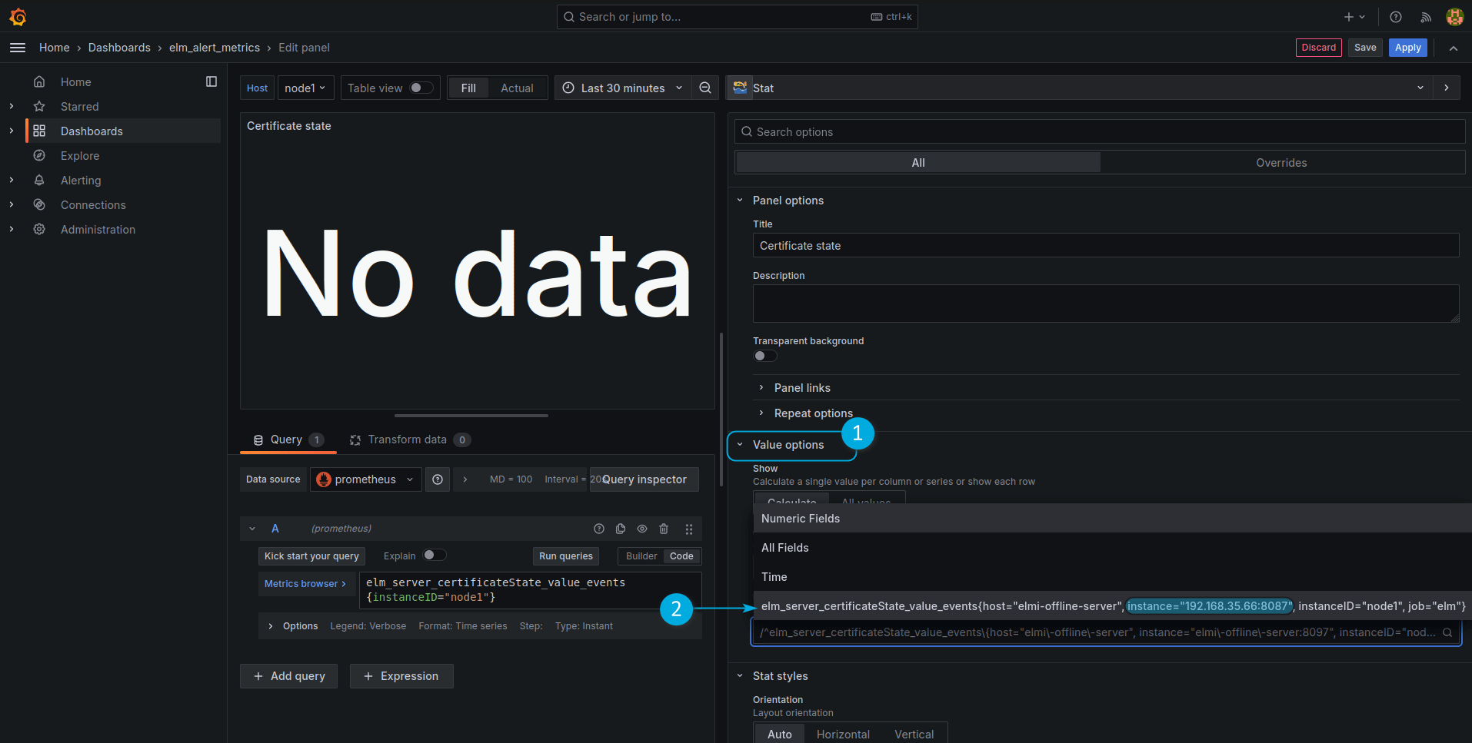The image size is (1472, 743).
Task: Open the help question mark icon in the top bar
Action: tap(1396, 17)
